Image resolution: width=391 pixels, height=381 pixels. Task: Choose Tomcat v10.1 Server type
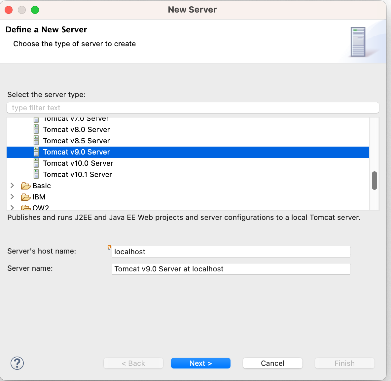pos(78,174)
